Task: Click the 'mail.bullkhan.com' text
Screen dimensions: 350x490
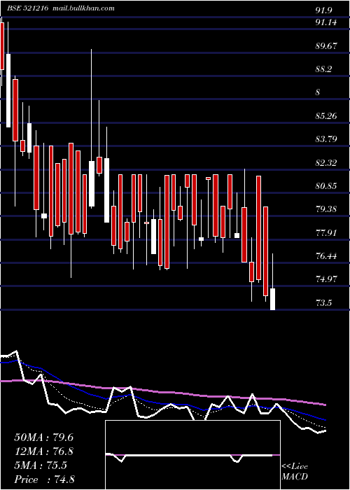Action: coord(84,8)
